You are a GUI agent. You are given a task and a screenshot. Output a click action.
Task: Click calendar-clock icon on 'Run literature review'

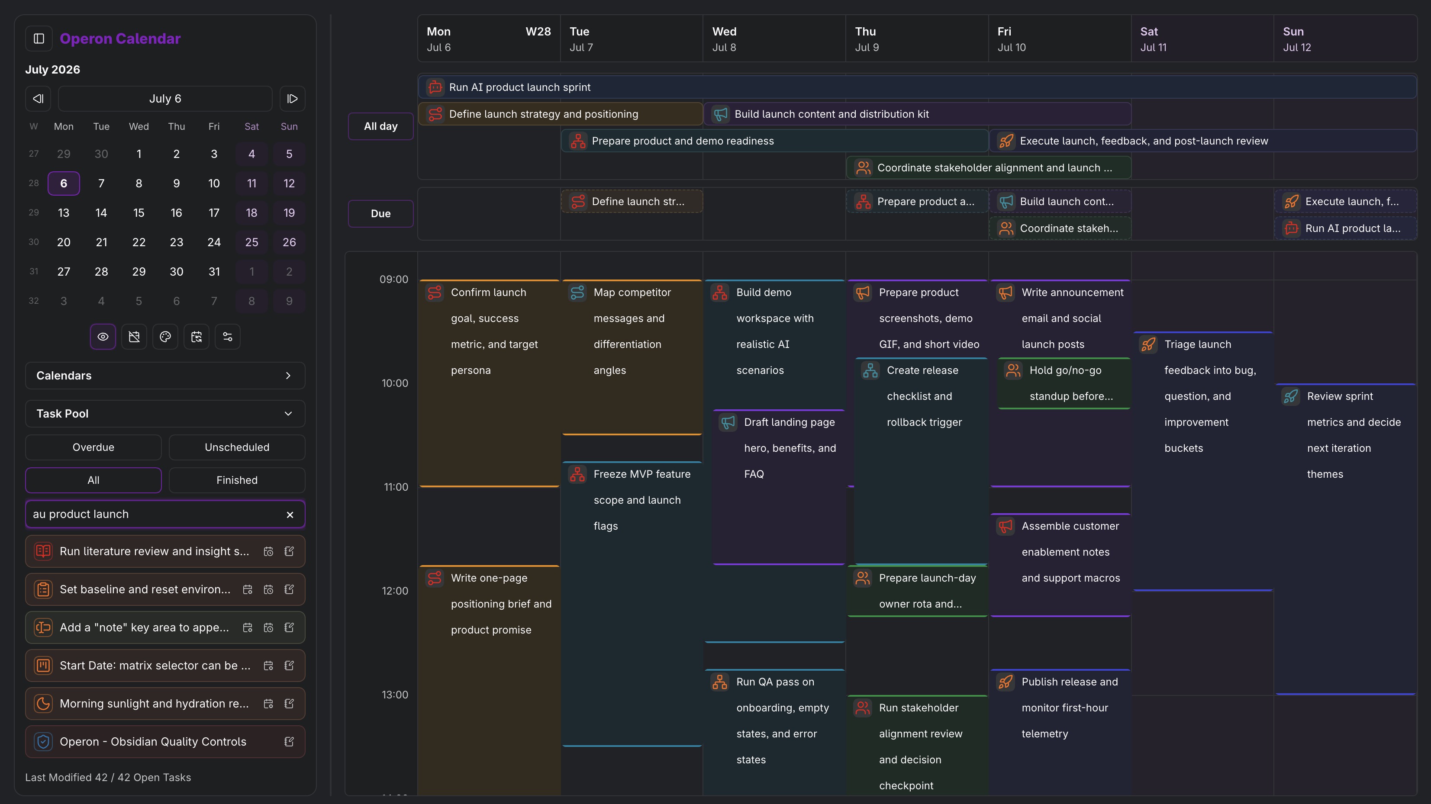click(x=268, y=551)
